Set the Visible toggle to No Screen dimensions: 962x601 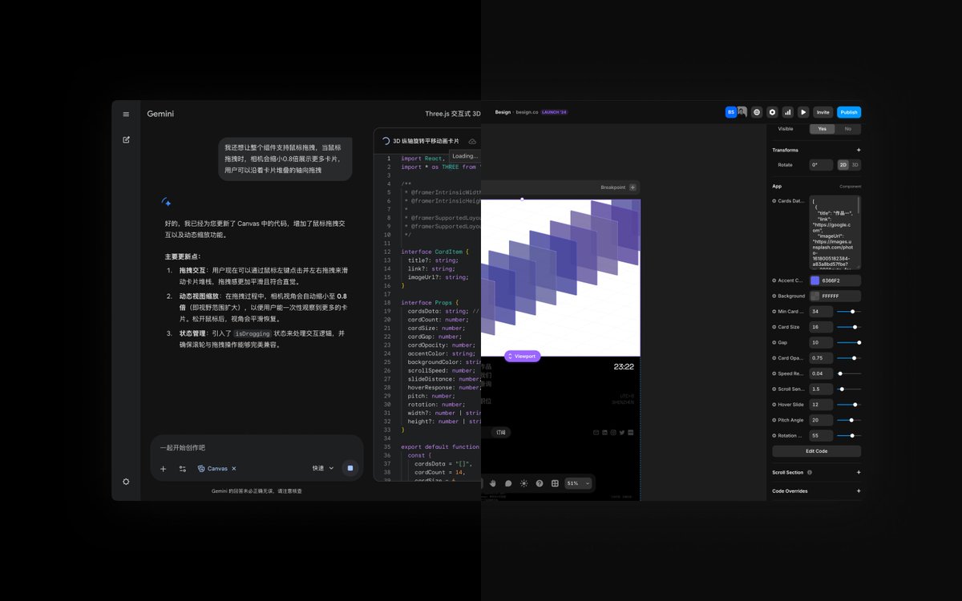click(849, 128)
